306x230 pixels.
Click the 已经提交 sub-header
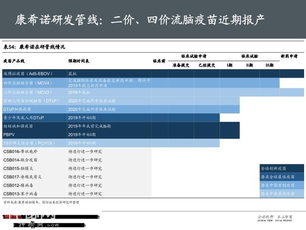[207, 65]
